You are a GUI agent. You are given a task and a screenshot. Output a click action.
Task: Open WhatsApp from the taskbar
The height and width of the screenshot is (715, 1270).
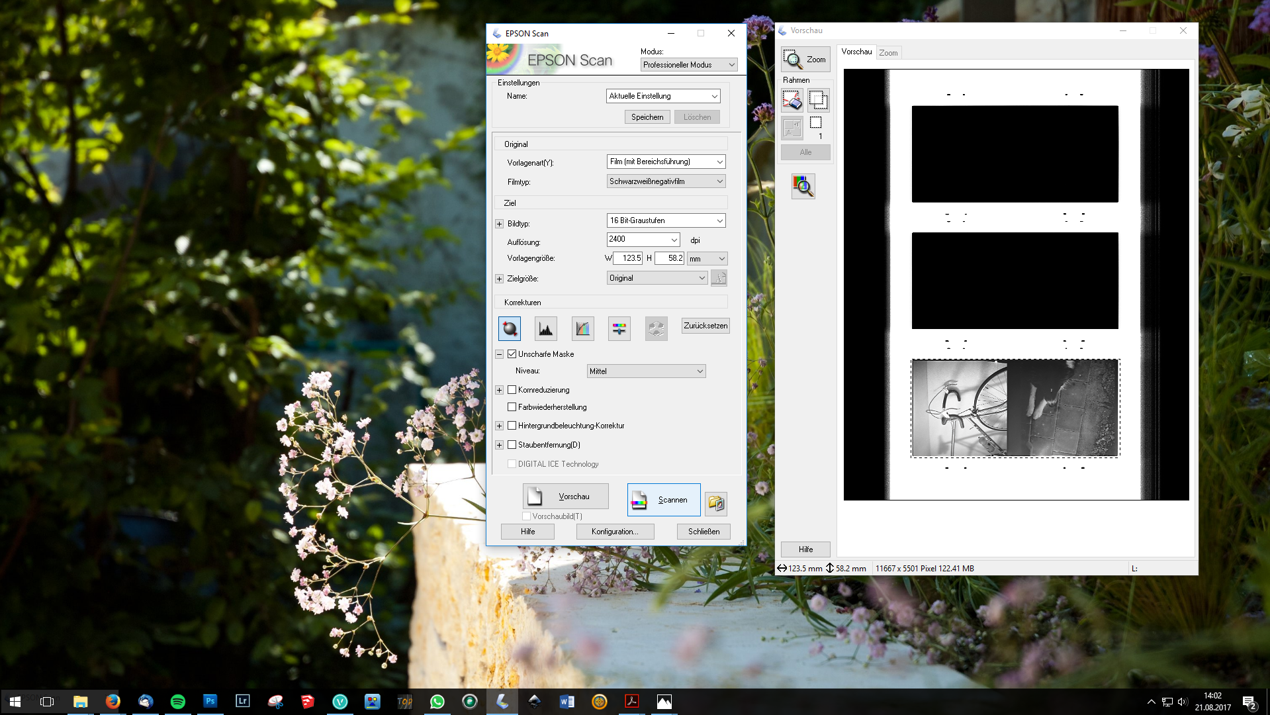coord(437,701)
